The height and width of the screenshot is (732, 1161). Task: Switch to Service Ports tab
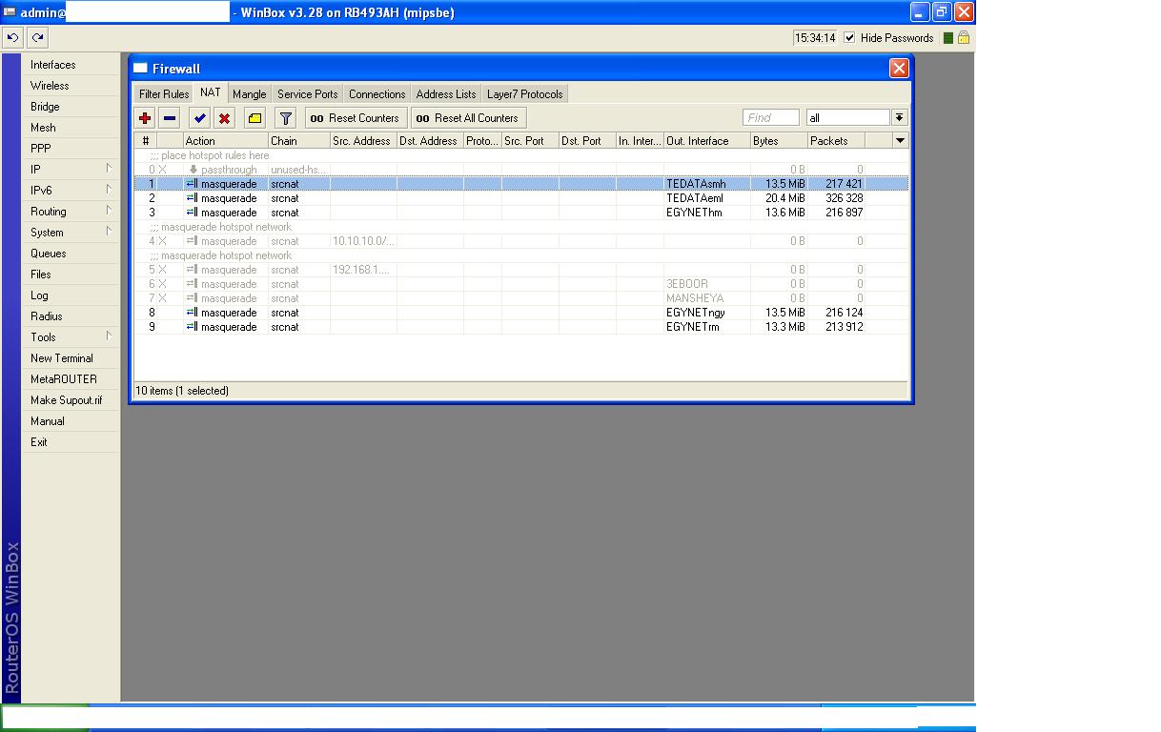(307, 94)
